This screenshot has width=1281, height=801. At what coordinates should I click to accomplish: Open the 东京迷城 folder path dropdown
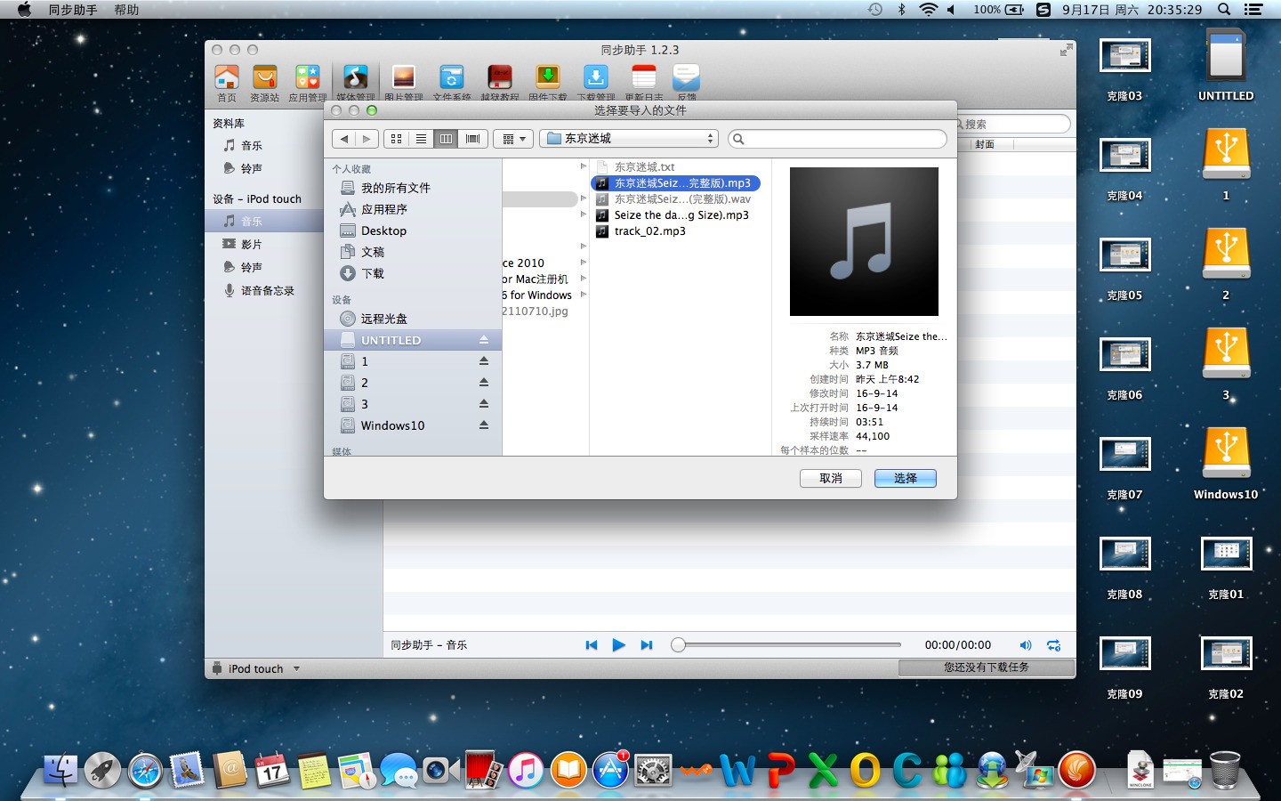click(x=629, y=139)
